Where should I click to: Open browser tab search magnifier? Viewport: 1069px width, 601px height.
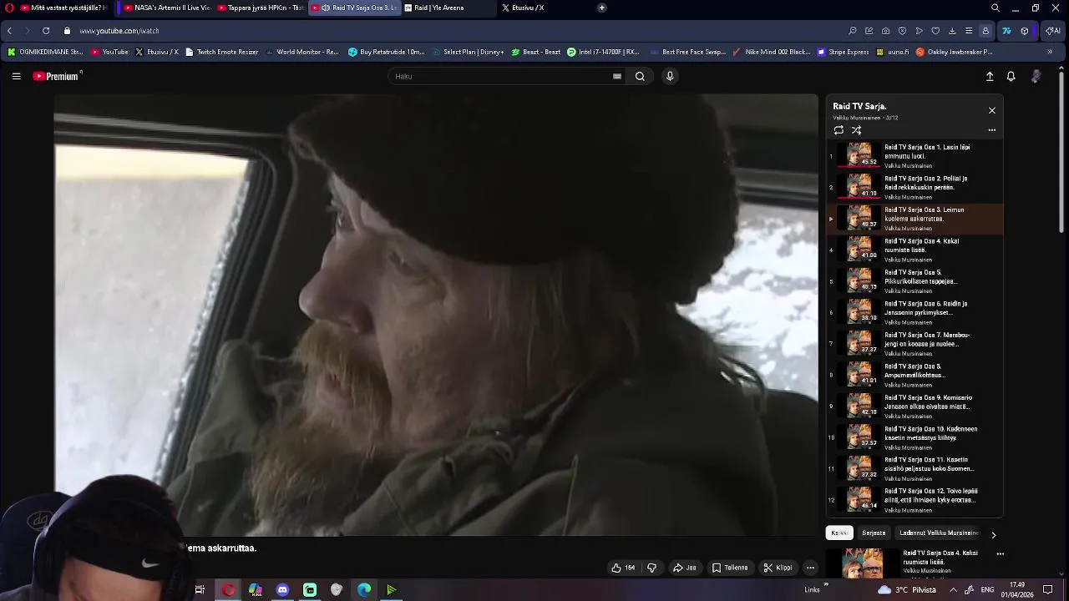(x=996, y=8)
